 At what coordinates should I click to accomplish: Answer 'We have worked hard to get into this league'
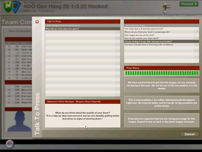coord(162,85)
